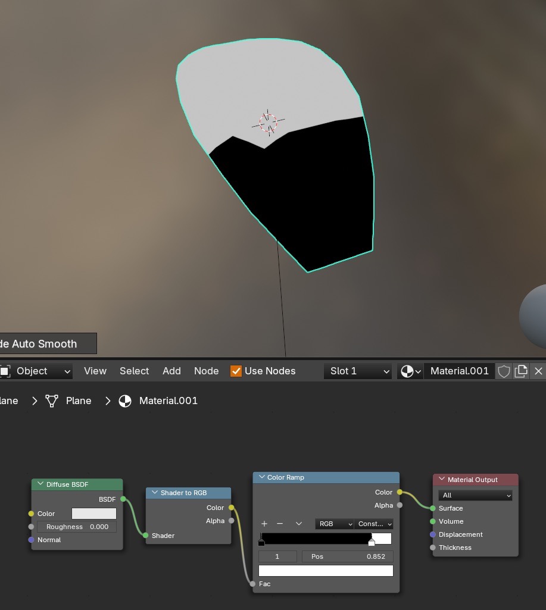The height and width of the screenshot is (610, 546).
Task: Click the Displacement input socket
Action: (433, 534)
